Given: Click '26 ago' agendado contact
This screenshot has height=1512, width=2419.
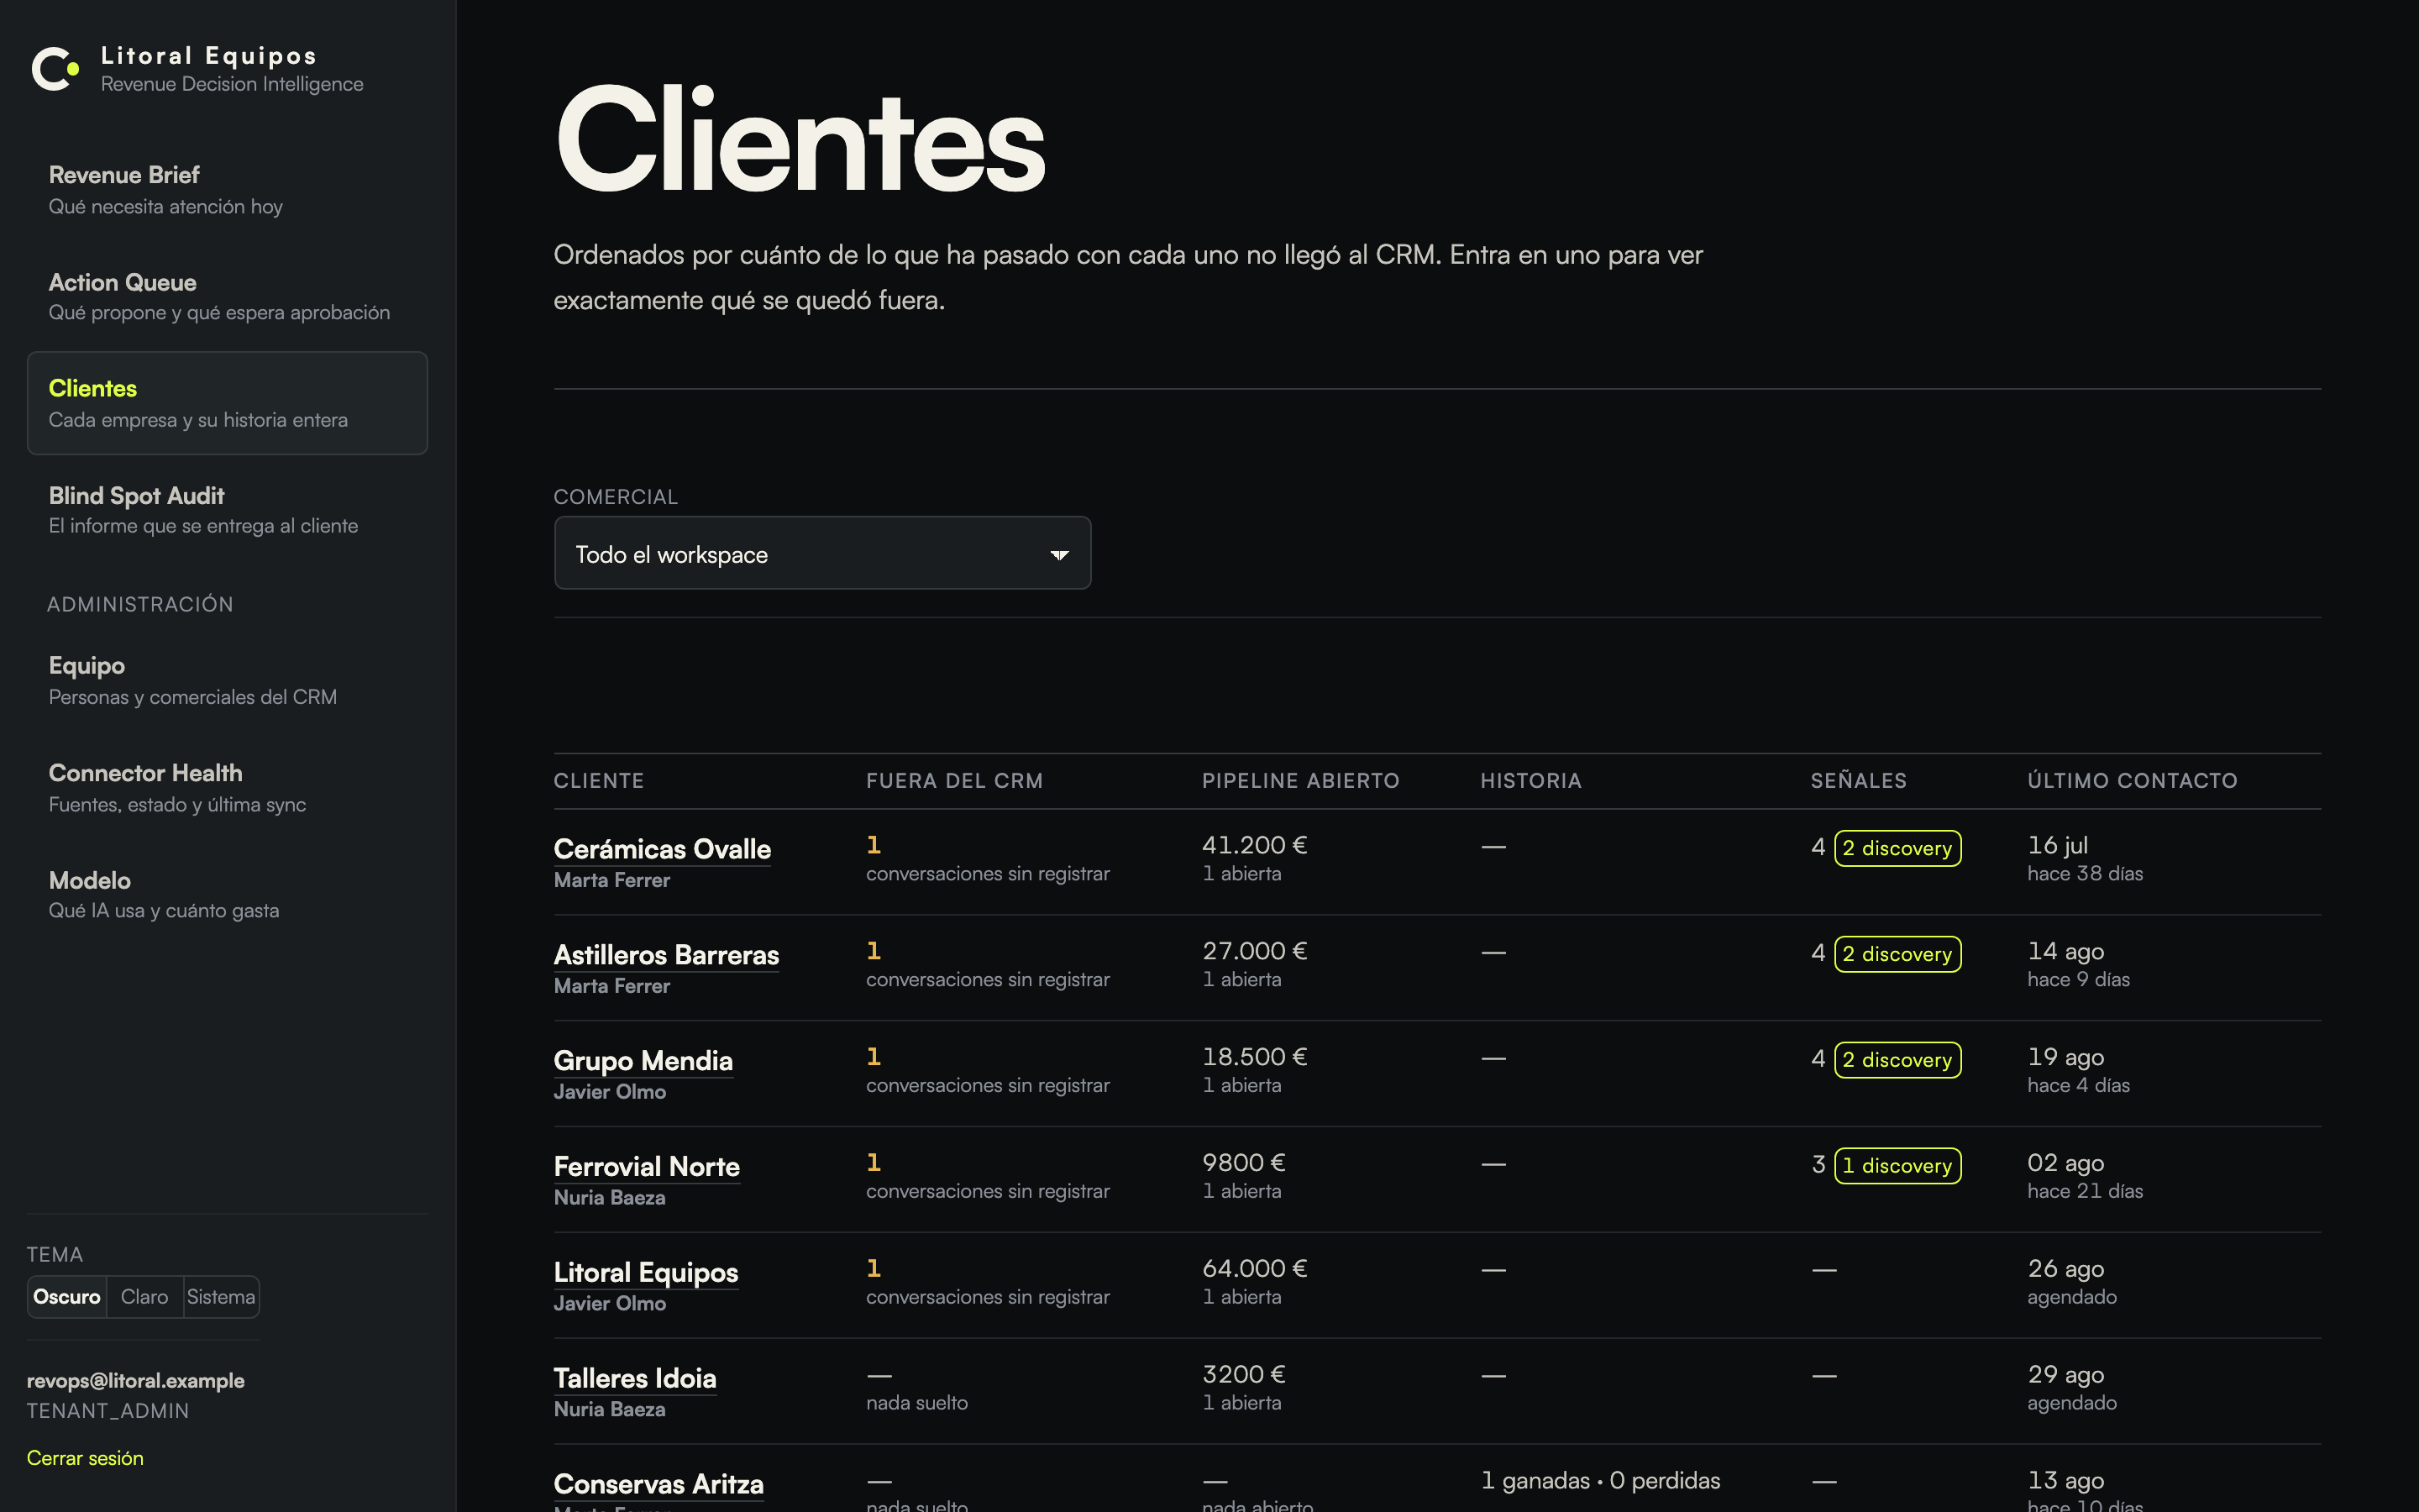Looking at the screenshot, I should click(x=2065, y=1270).
